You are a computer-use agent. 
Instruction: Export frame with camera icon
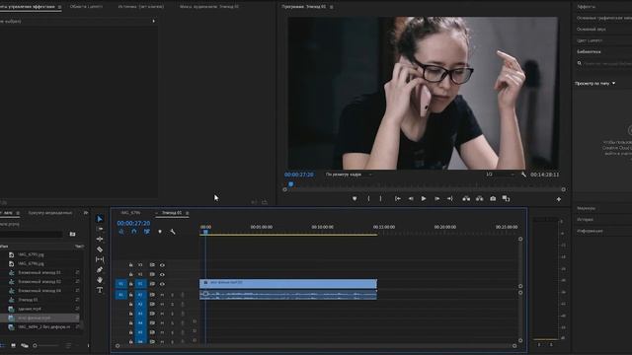[493, 198]
